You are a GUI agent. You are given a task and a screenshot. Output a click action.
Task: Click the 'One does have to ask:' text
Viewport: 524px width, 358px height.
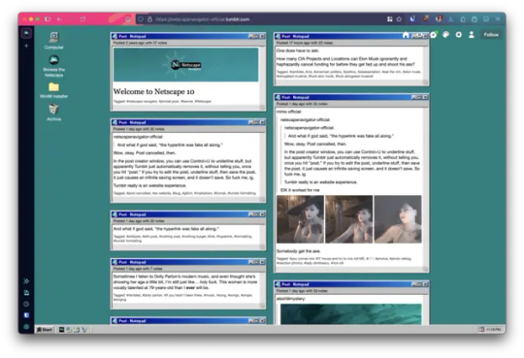298,50
